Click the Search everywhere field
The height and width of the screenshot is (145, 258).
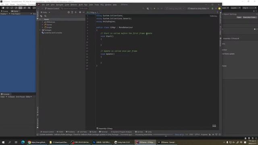[x=74, y=8]
